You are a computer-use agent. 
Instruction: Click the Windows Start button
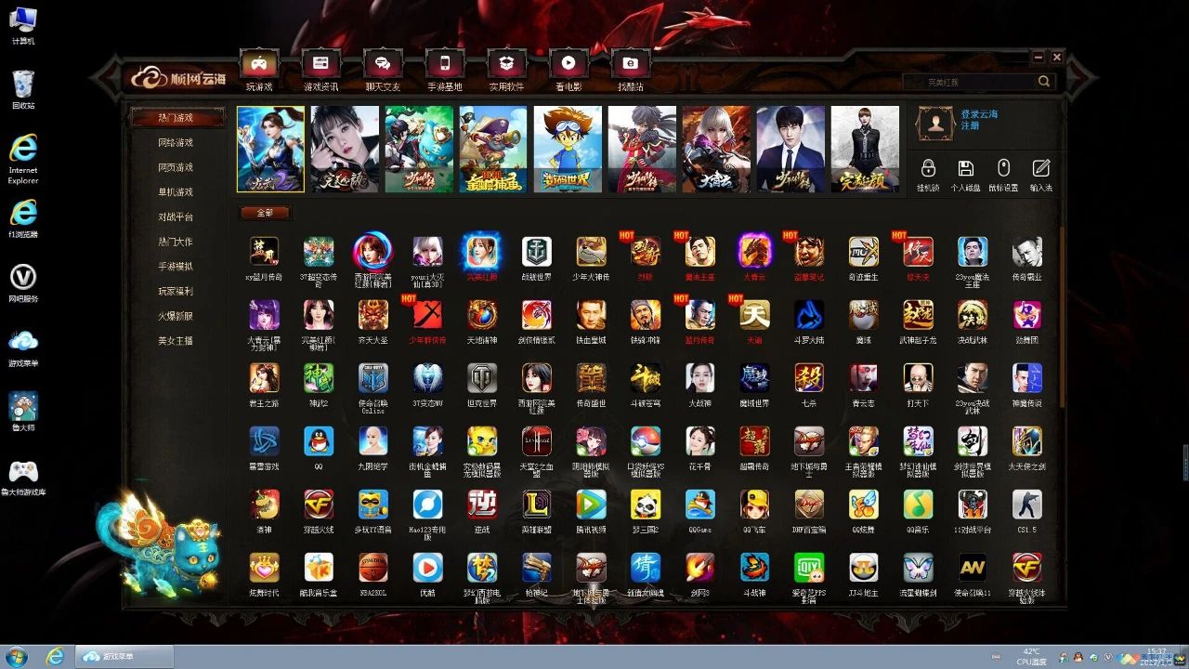point(16,656)
